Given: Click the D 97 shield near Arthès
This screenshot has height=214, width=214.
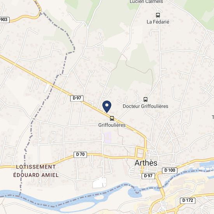Looking at the screenshot, I should pyautogui.click(x=148, y=176).
